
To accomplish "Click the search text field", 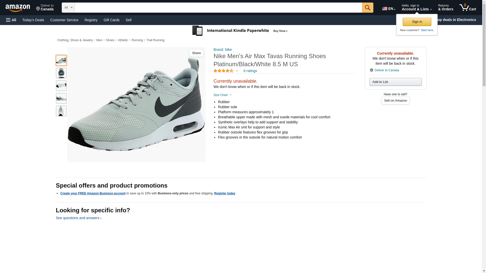I will pyautogui.click(x=218, y=8).
